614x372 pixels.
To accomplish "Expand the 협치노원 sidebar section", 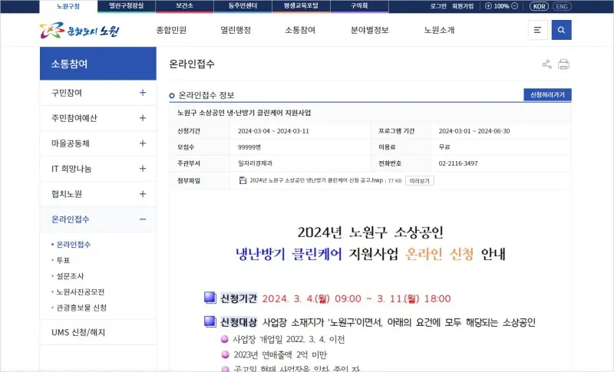I will [x=143, y=194].
